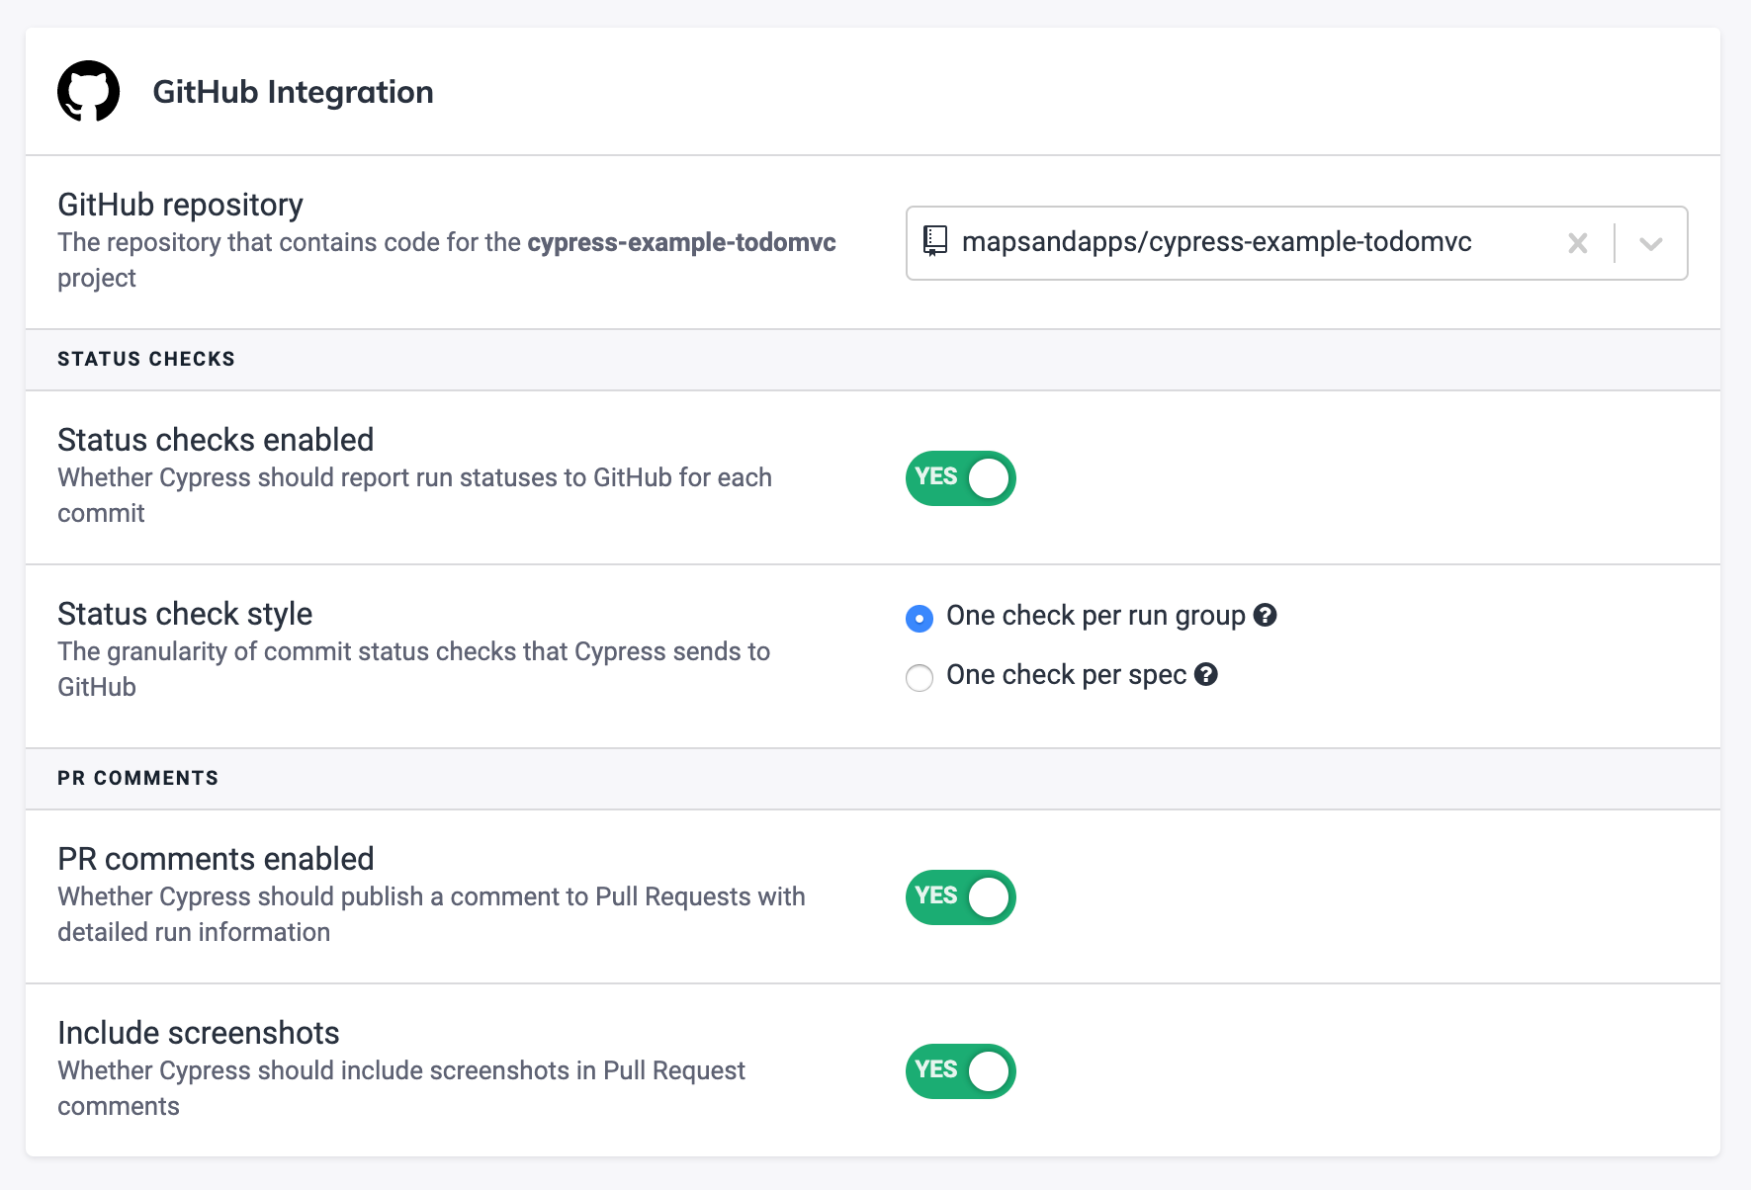Screen dimensions: 1751x1191
Task: Click the STATUS CHECKS section header
Action: [x=146, y=359]
